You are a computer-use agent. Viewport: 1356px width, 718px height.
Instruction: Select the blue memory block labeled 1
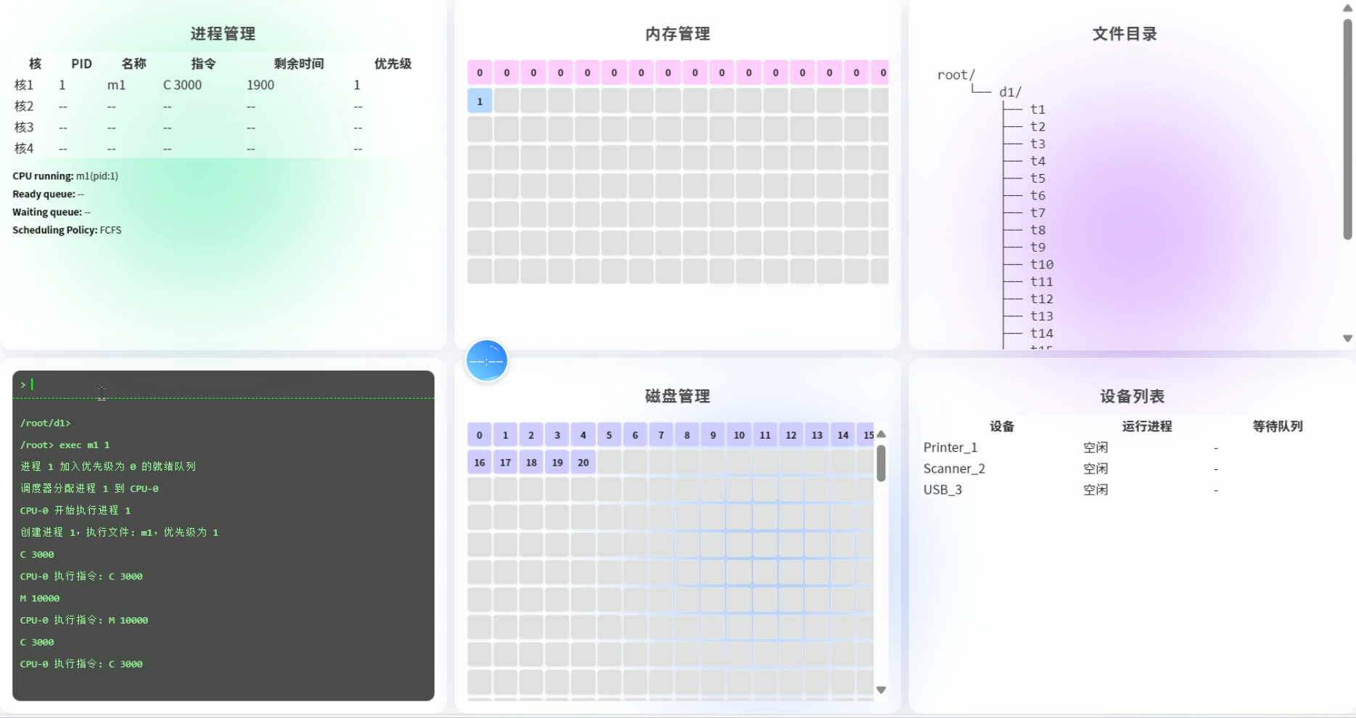480,101
